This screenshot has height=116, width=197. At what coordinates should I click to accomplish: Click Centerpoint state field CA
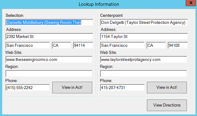click(156, 45)
